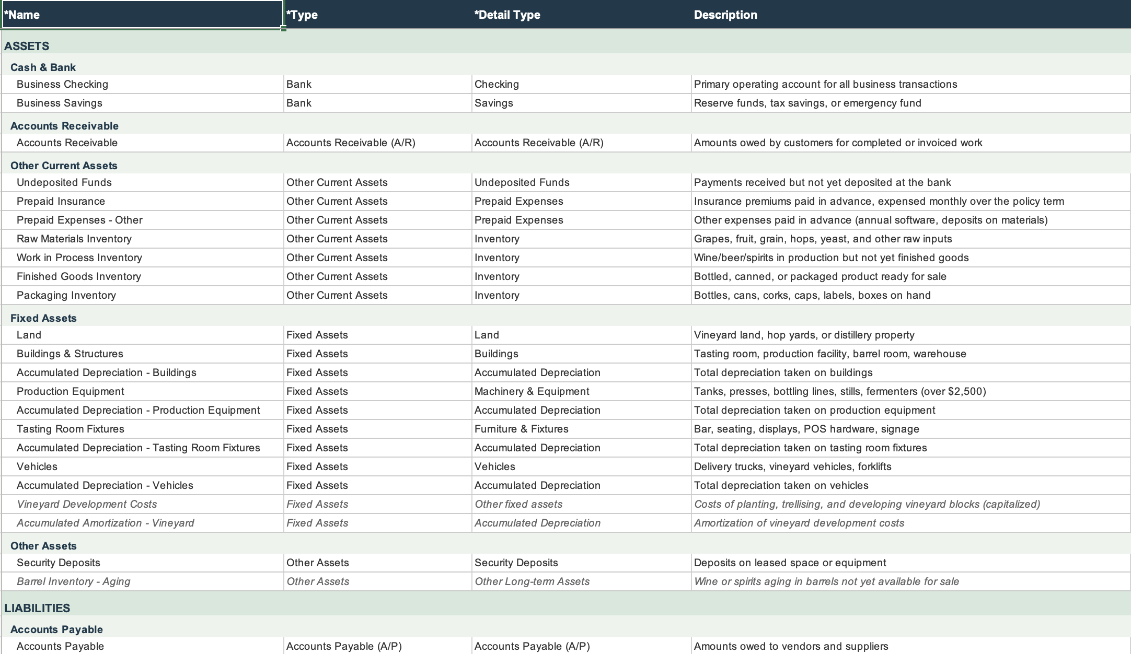Select the Prepaid Insurance name cell
1131x654 pixels.
(x=143, y=201)
